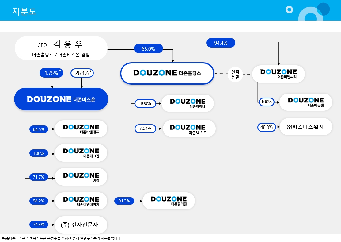Click the 71.7% ownership badge
Screen dimensions: 341x242
pos(39,177)
